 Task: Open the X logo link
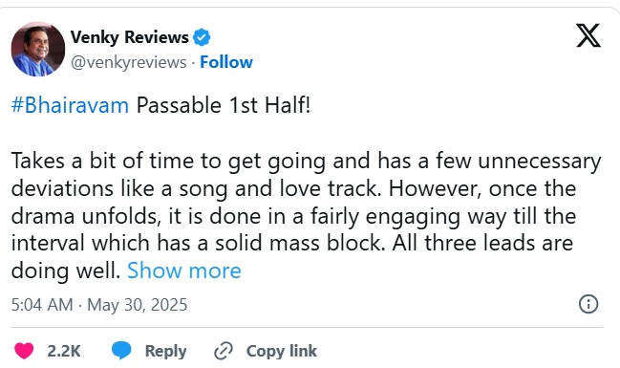click(588, 35)
